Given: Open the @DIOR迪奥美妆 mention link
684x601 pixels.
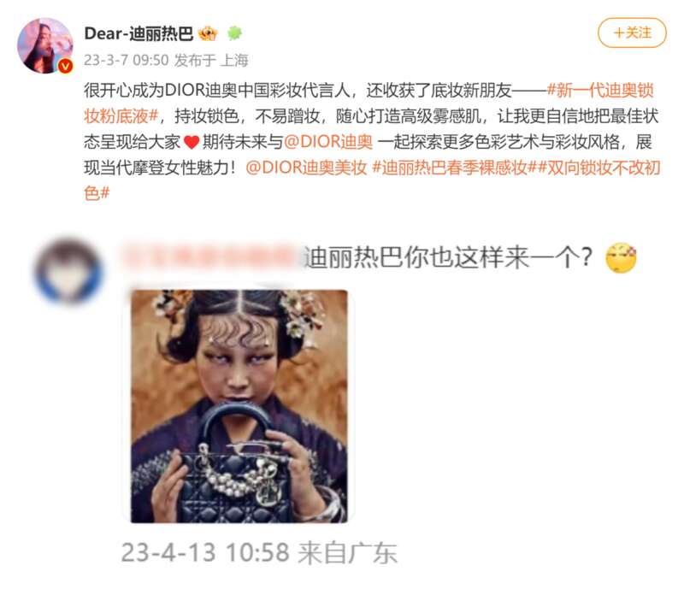Looking at the screenshot, I should [x=307, y=168].
